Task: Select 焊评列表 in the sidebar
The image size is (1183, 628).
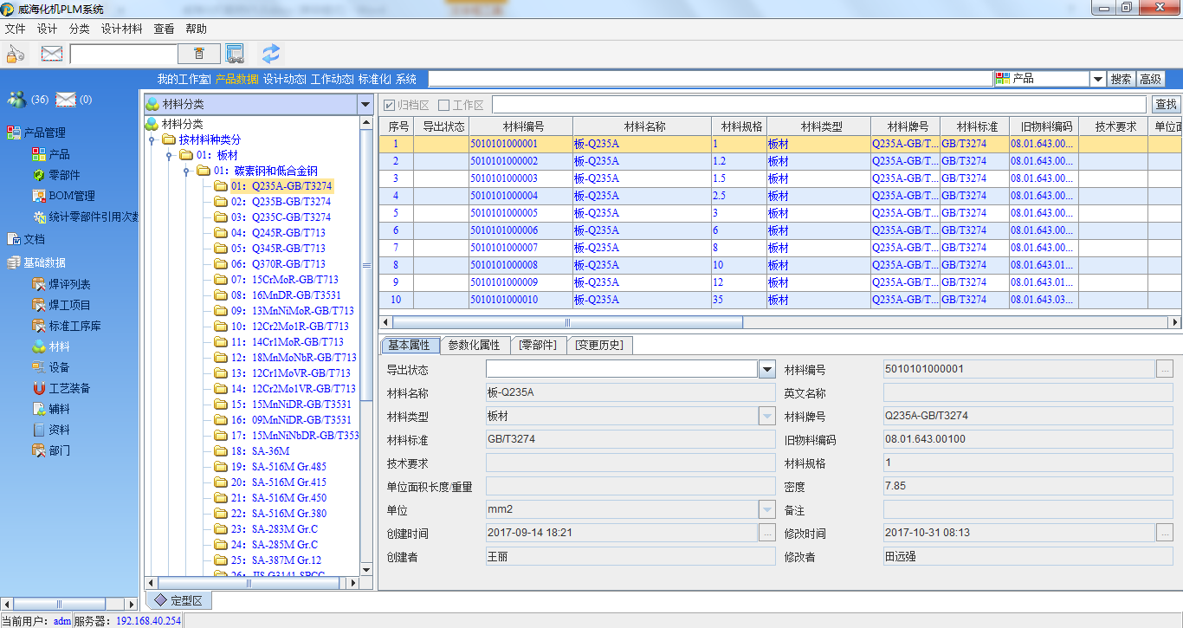Action: tap(69, 284)
